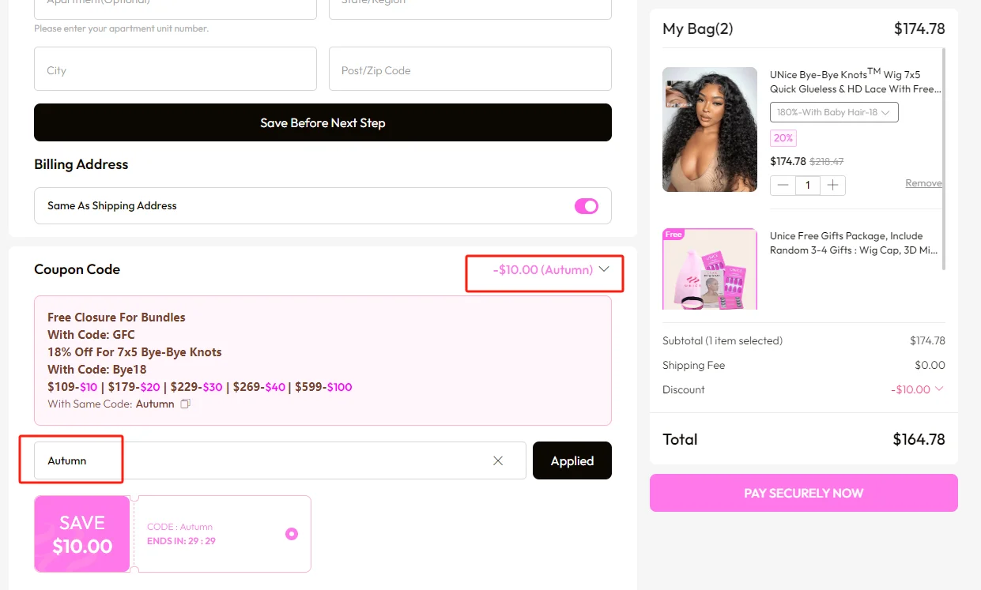The image size is (981, 590).
Task: Remove the wig from the bag
Action: point(923,183)
